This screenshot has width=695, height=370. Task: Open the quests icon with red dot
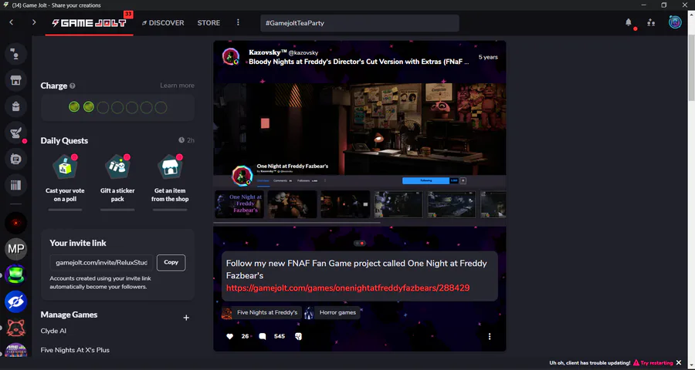pos(15,133)
